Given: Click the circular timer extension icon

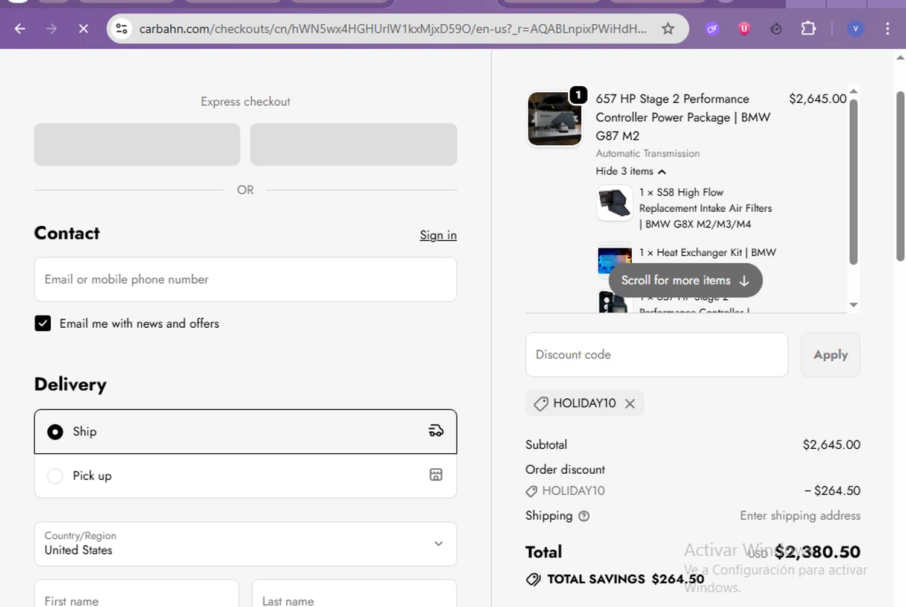Looking at the screenshot, I should (x=776, y=28).
